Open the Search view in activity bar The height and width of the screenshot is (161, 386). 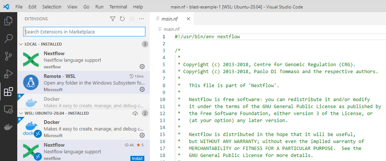click(x=8, y=38)
